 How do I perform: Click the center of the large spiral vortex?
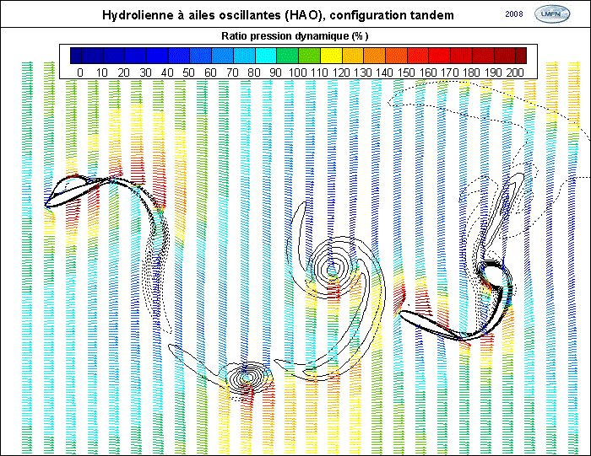[x=332, y=269]
